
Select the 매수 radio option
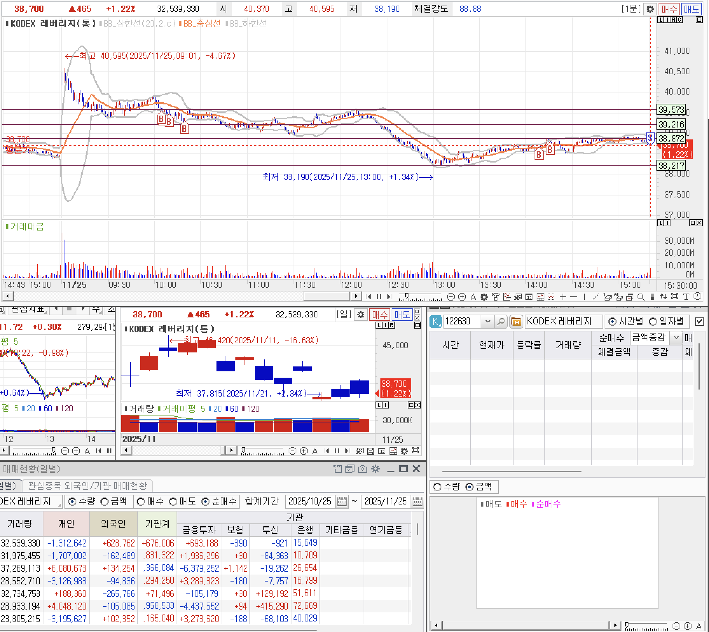141,502
